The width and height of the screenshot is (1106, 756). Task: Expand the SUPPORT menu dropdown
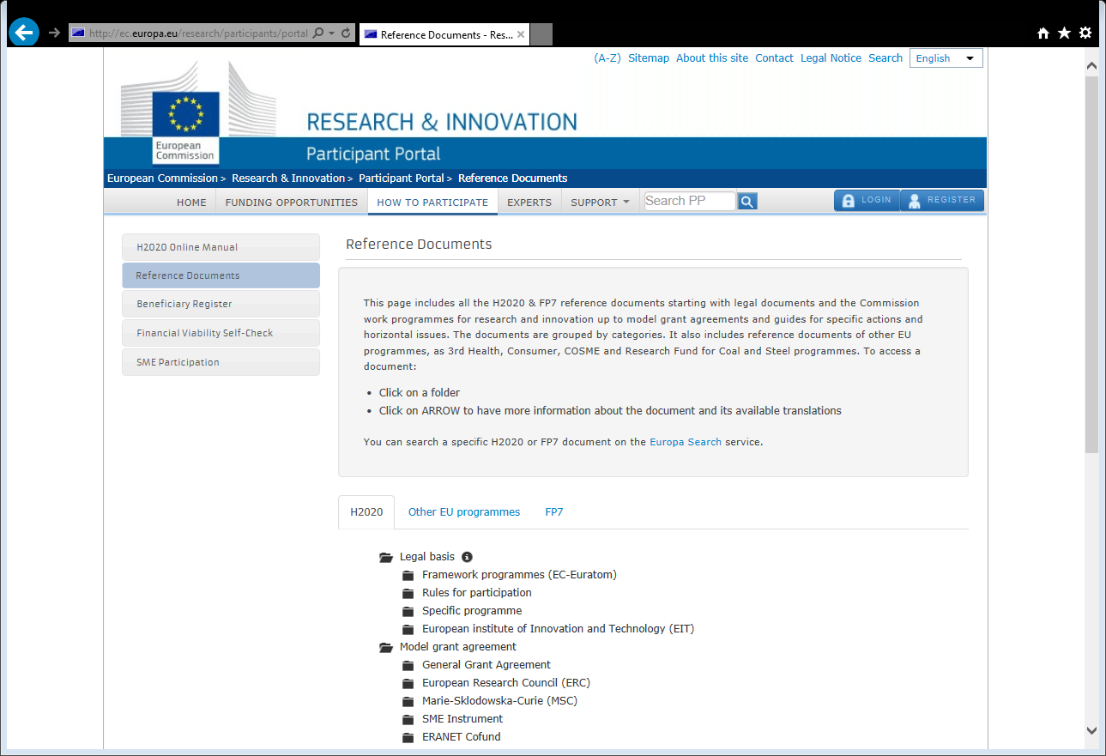pos(600,203)
